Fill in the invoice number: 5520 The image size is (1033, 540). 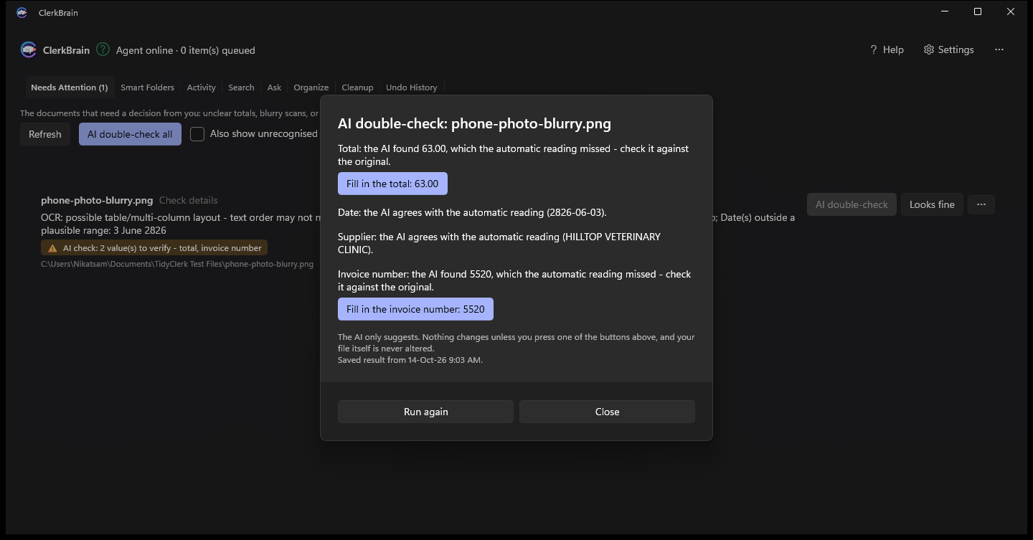415,309
